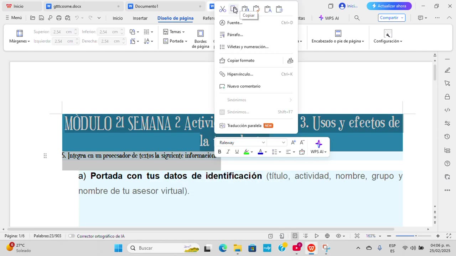Viewport: 456px width, 256px height.
Task: Click the full screen icon in status bar
Action: pyautogui.click(x=449, y=236)
